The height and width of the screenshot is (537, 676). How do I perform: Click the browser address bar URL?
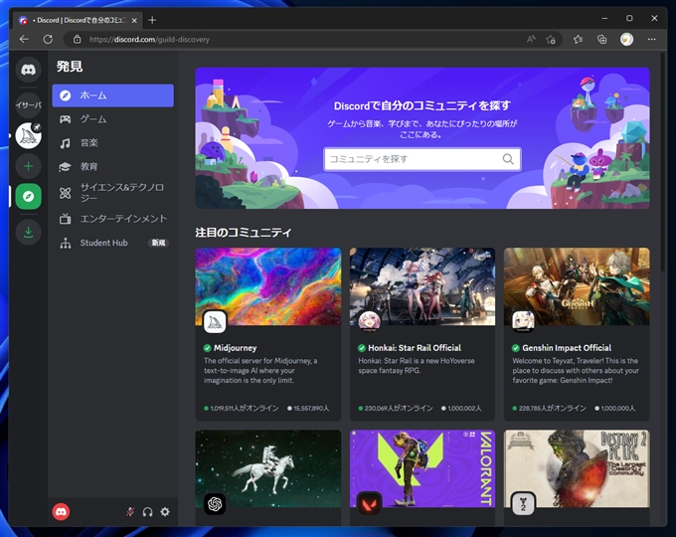149,39
